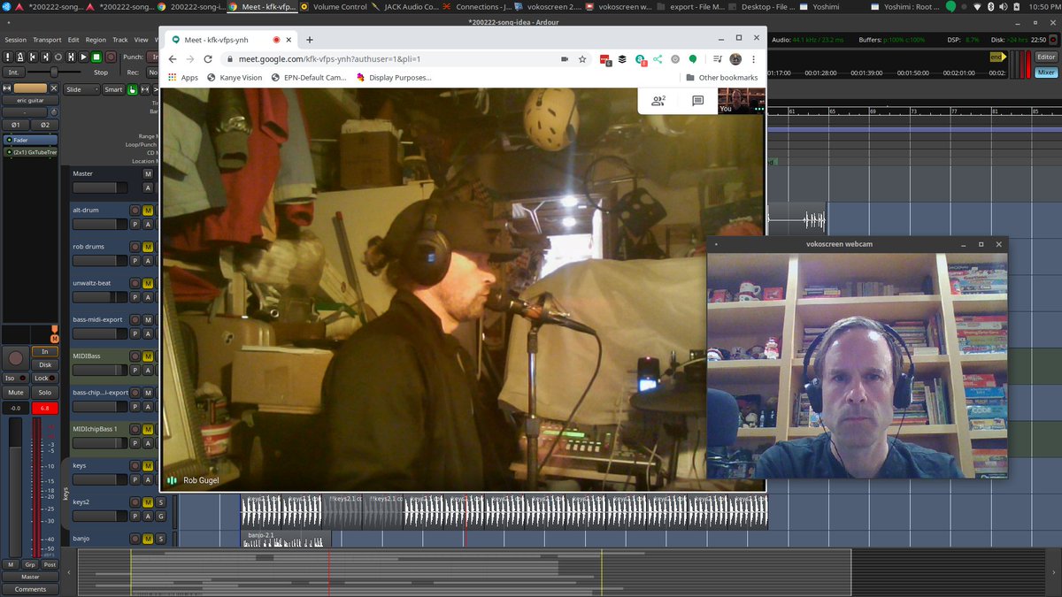Image resolution: width=1062 pixels, height=597 pixels.
Task: Click the camera indicator in address bar
Action: 565,59
